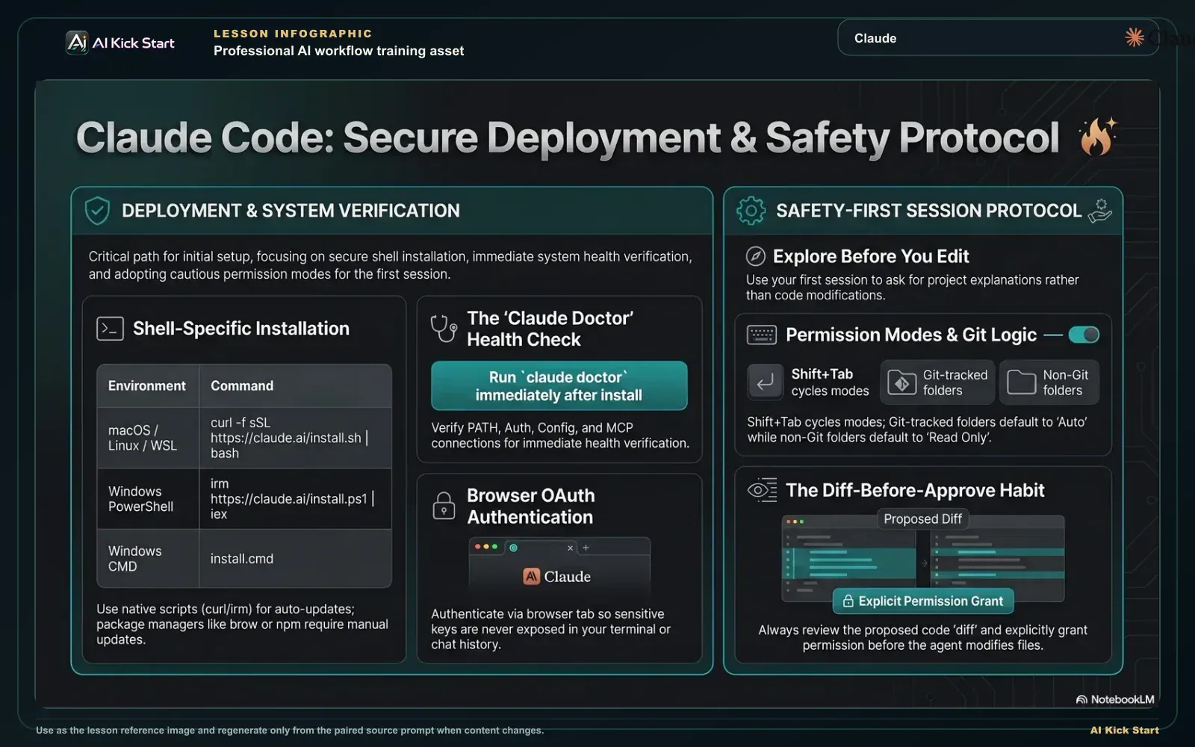Click the Browser OAuth Authentication heading
The width and height of the screenshot is (1195, 747).
click(x=531, y=506)
